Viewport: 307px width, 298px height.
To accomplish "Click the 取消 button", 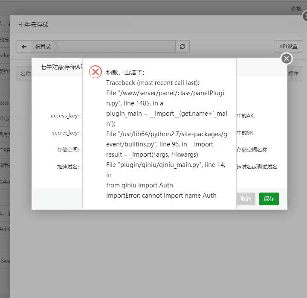I will coord(246,199).
